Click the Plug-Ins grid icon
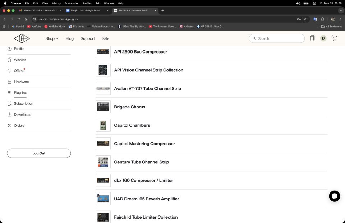 [9, 93]
